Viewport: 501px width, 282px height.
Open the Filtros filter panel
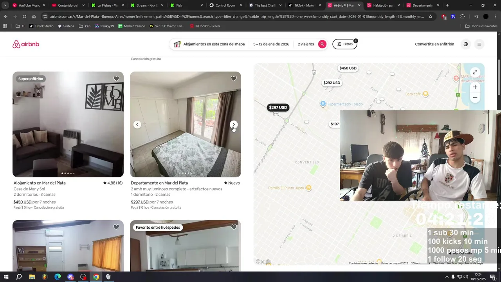(345, 44)
